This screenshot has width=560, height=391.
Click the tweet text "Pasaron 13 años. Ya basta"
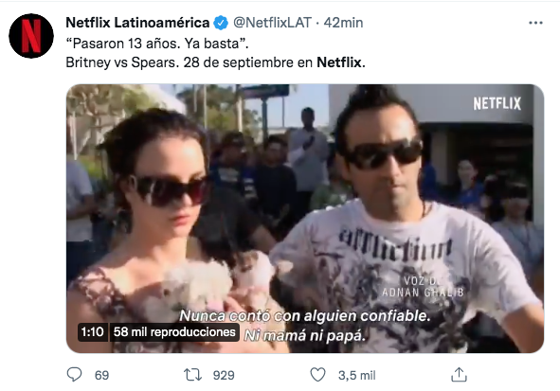coord(157,44)
